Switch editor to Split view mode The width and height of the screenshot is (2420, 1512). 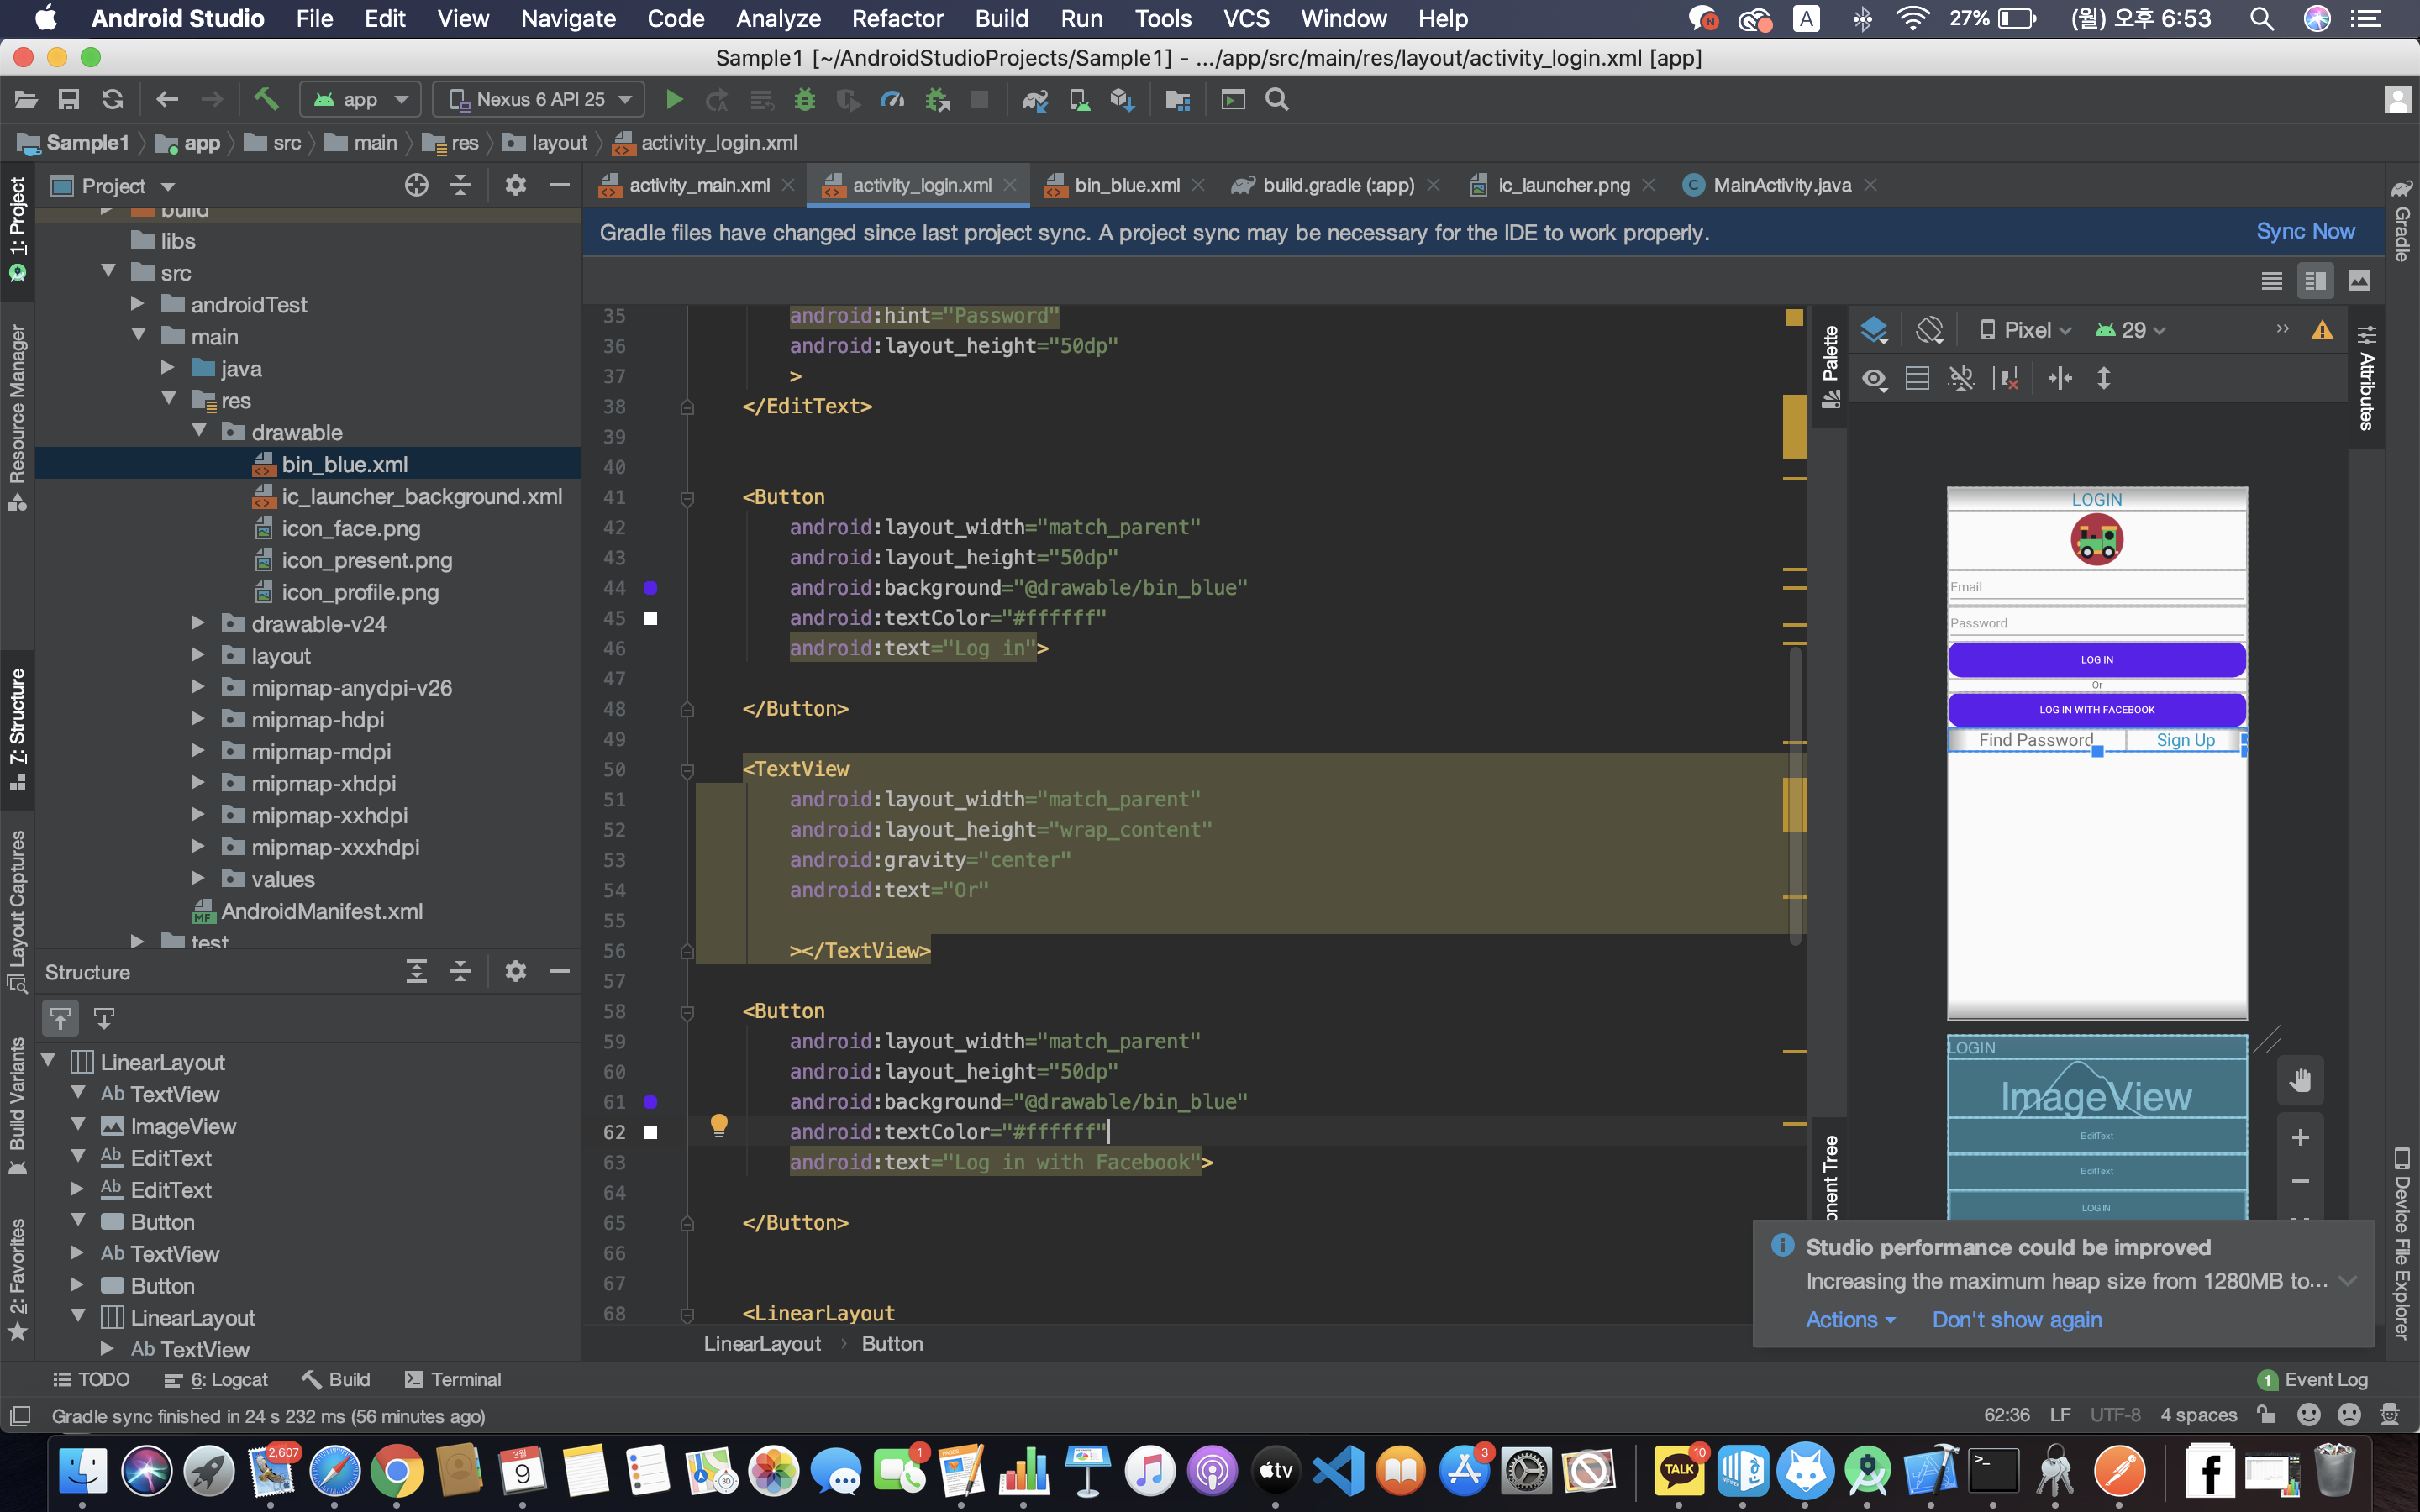(x=2315, y=281)
